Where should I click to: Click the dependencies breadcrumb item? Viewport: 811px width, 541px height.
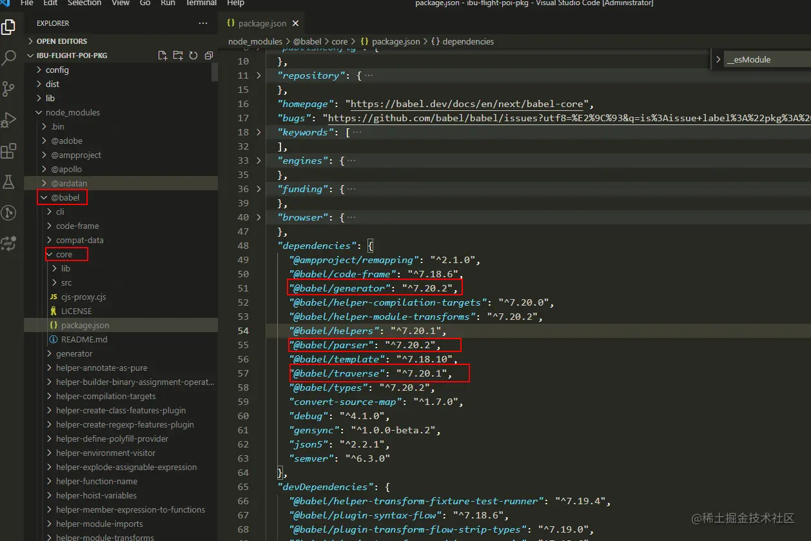click(x=467, y=41)
